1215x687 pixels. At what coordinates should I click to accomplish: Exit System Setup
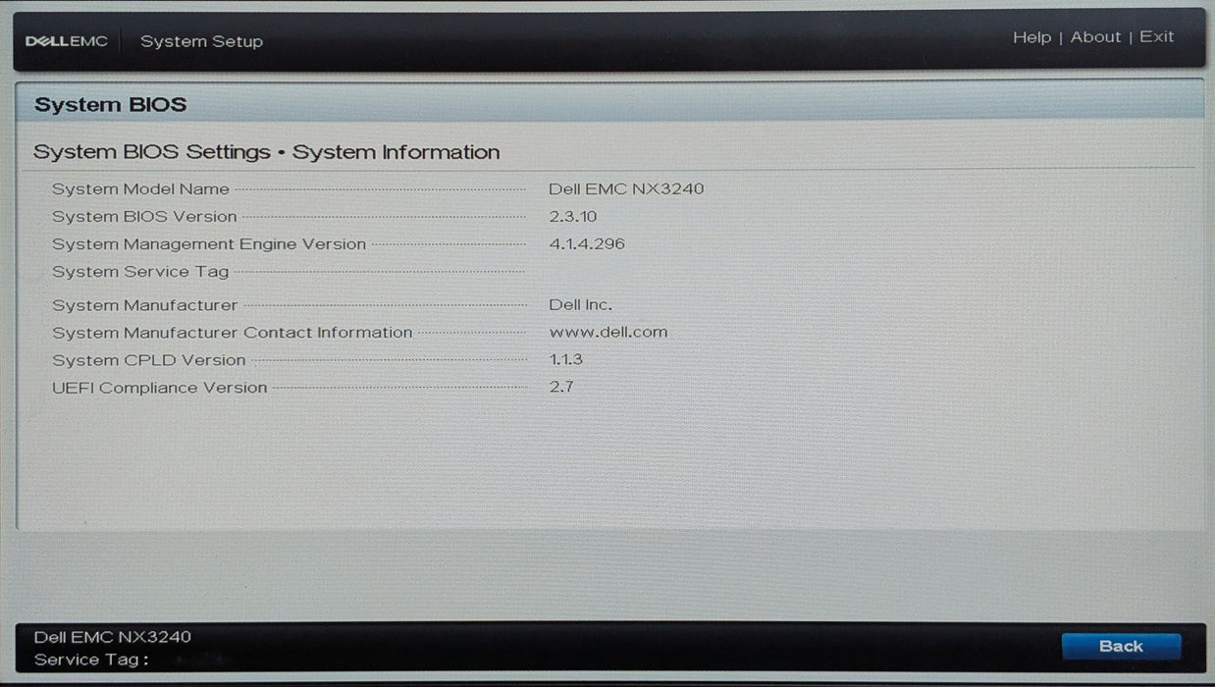pos(1156,37)
